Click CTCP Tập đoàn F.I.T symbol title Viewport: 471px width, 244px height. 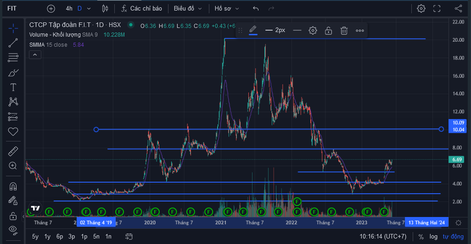point(75,25)
